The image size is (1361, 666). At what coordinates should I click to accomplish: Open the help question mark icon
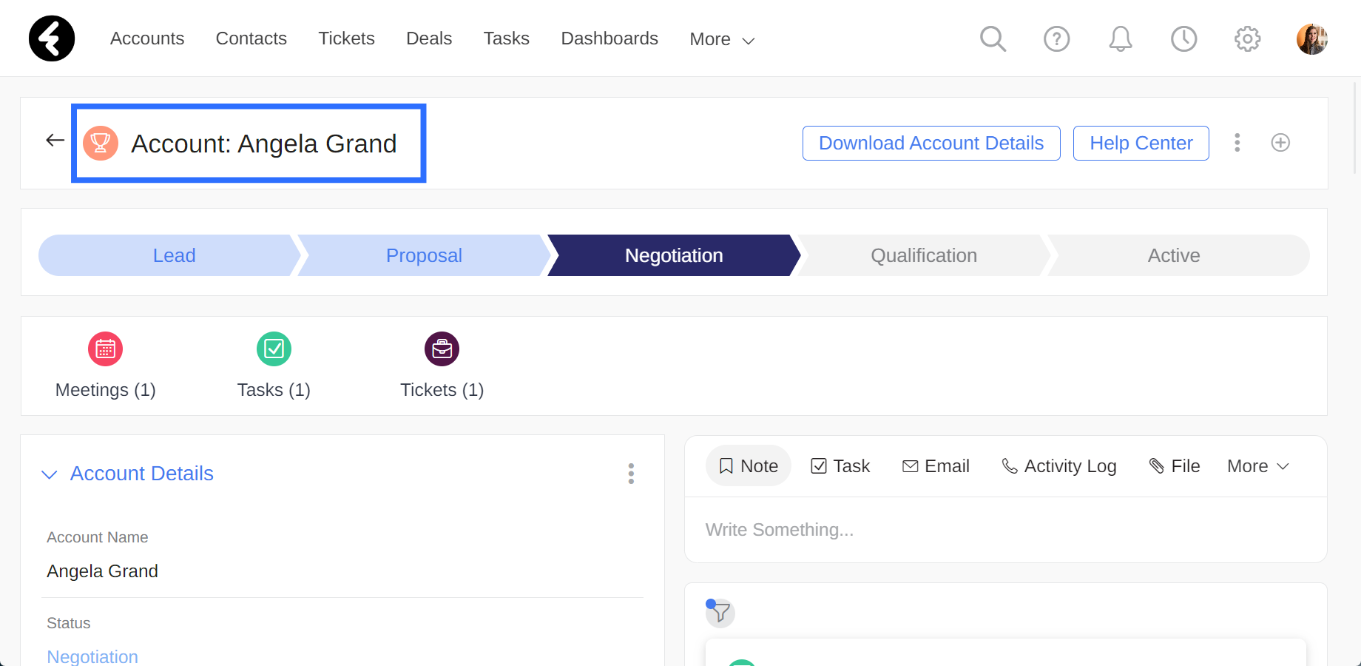click(x=1056, y=38)
